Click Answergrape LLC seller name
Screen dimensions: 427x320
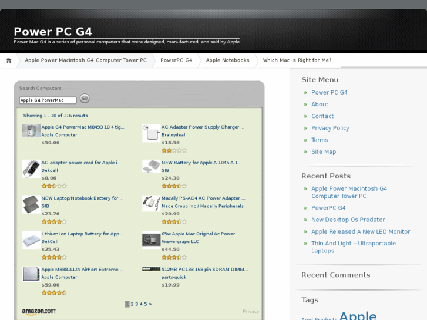[x=180, y=241]
